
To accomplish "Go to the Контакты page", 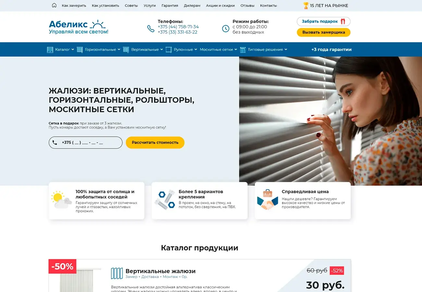I will coord(268,6).
